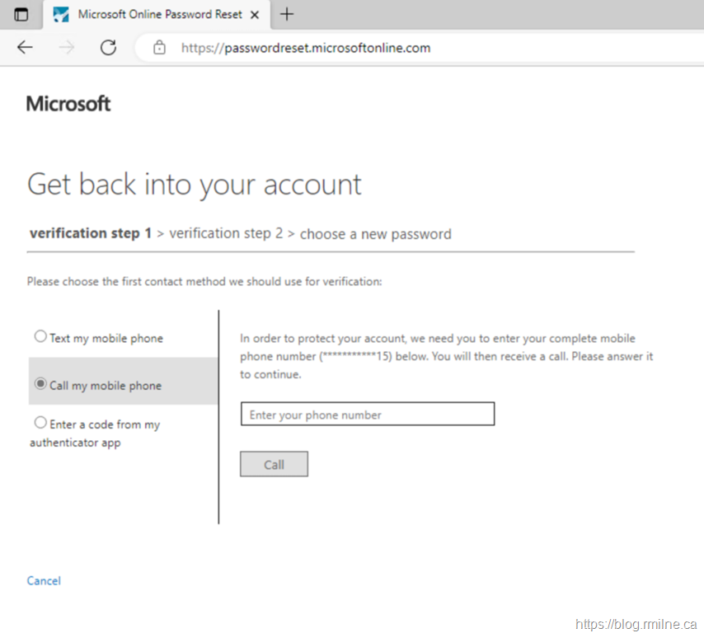Close the Microsoft Online Password Reset tab
Screen dimensions: 704x633
coord(256,15)
